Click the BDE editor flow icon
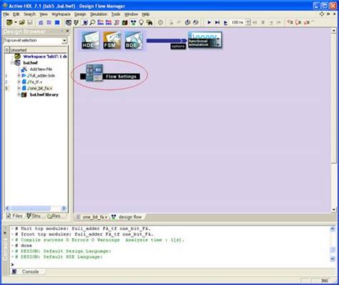Screen dimensions: 339x285 click(x=133, y=41)
